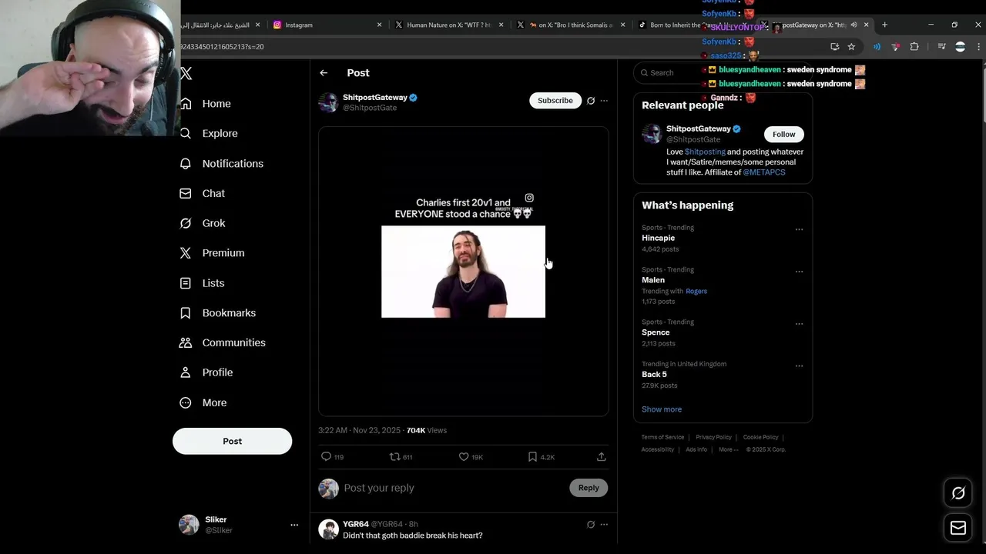The image size is (986, 554).
Task: Open Terms of Service link
Action: click(x=662, y=438)
